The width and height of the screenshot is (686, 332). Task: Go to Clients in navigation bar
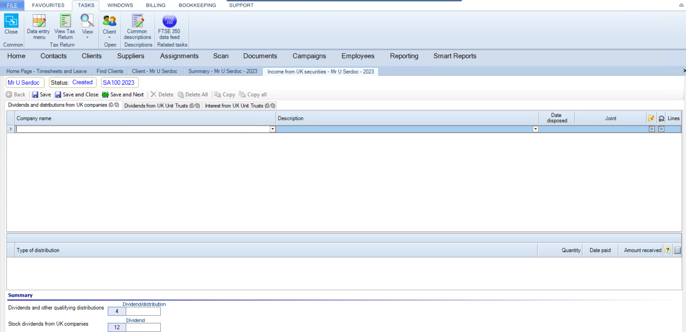92,56
